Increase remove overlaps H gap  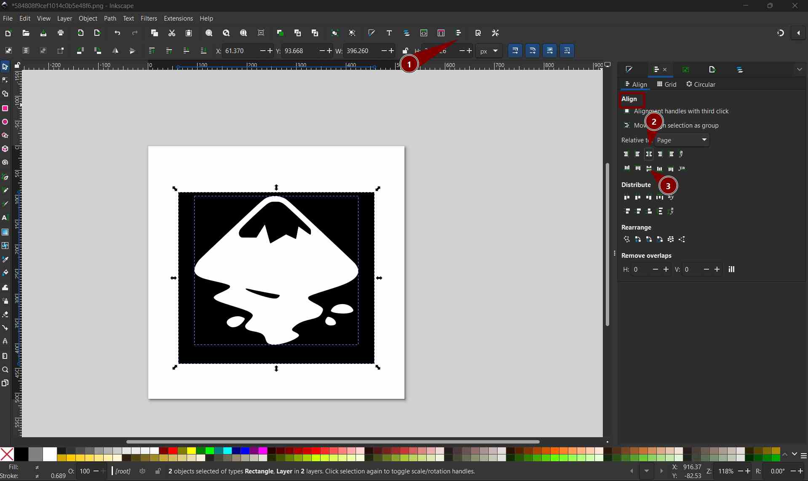[x=666, y=269]
